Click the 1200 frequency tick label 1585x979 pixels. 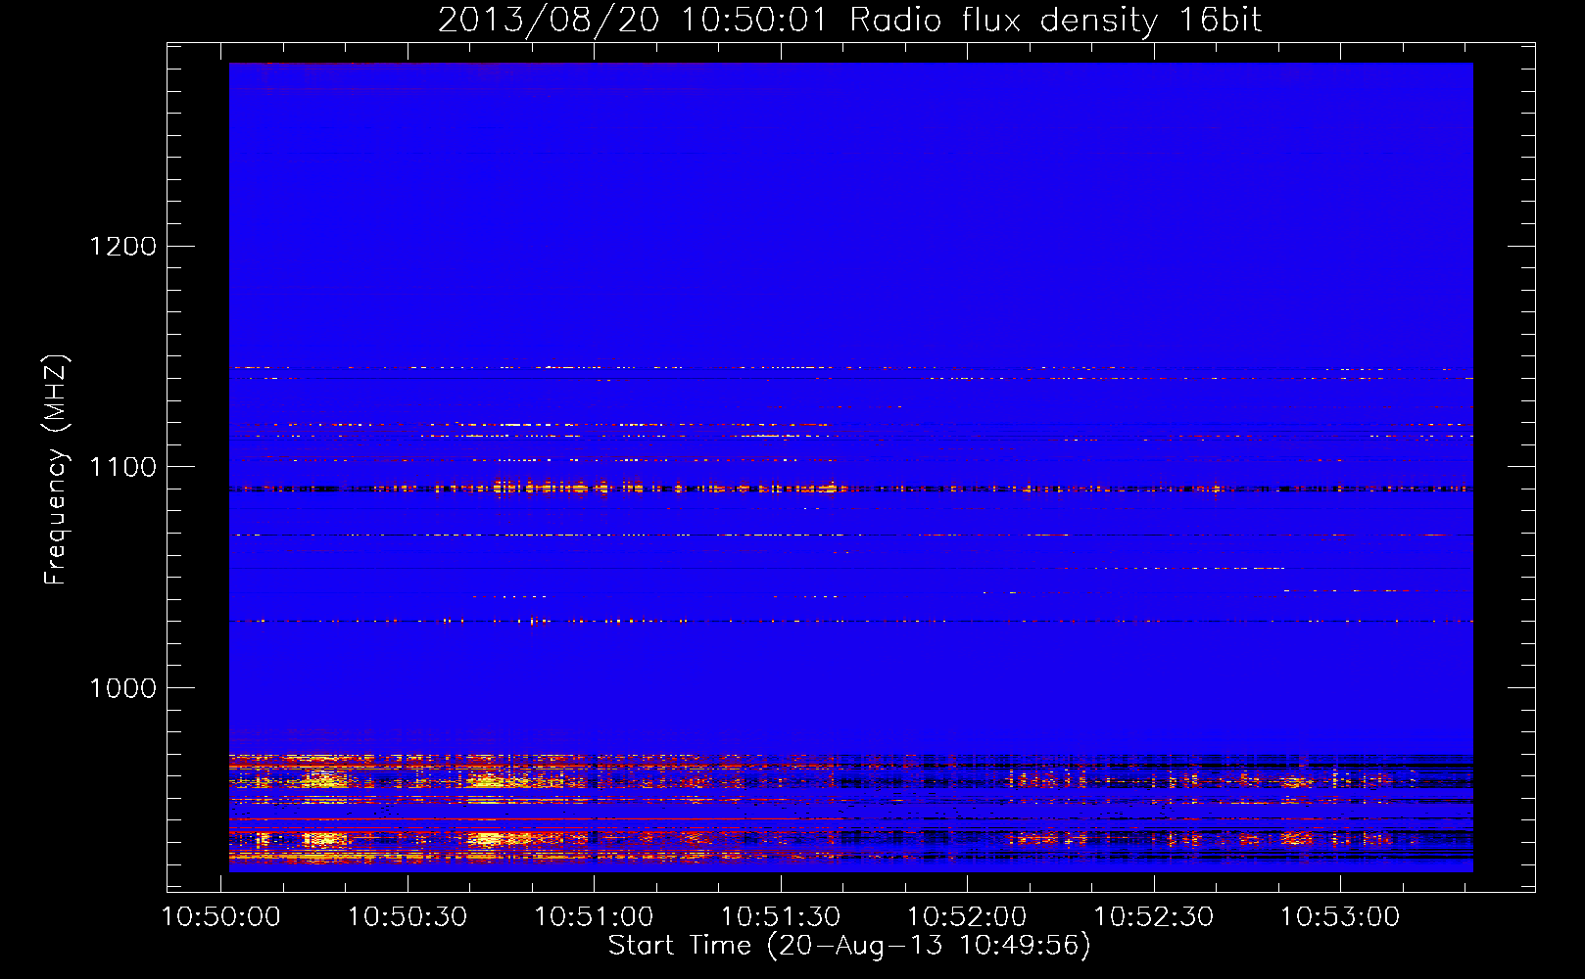tap(122, 246)
